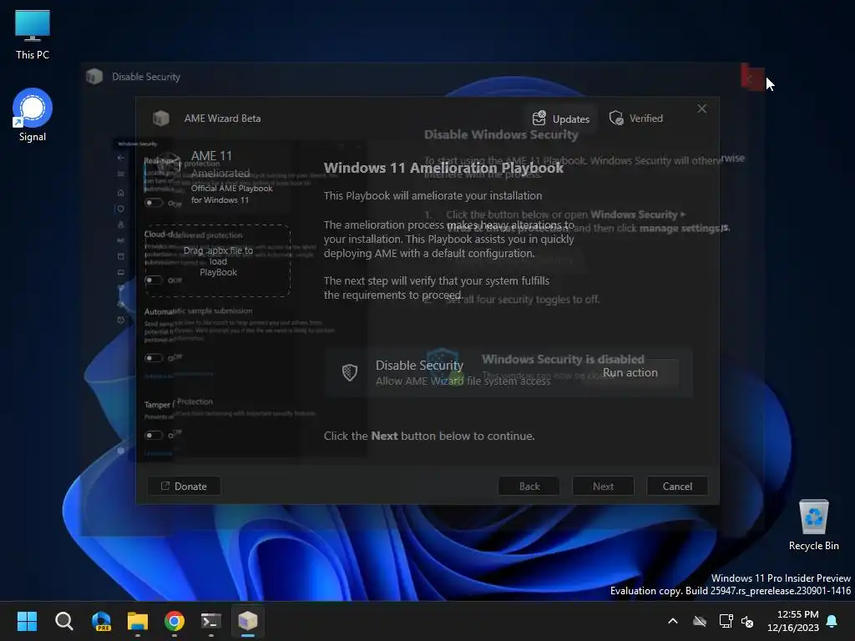Click Run action for Disable Security
The image size is (855, 641).
(x=630, y=372)
